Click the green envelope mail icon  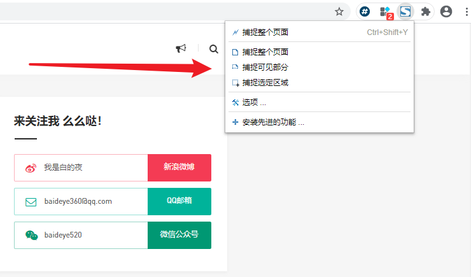point(31,202)
